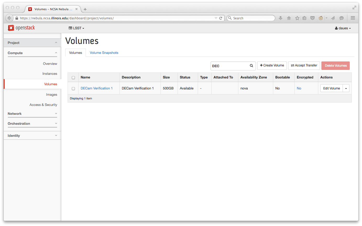Expand the Identity sidebar section
Image resolution: width=362 pixels, height=226 pixels.
32,135
